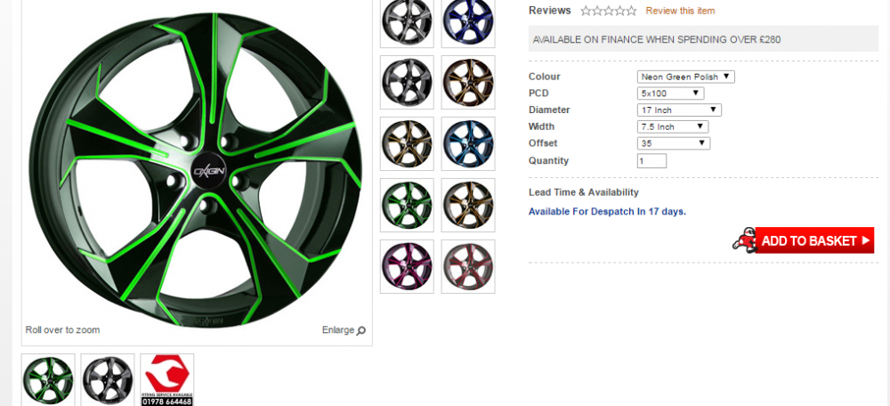890x406 pixels.
Task: Click 'Available For Despatch In 17 days.' text
Action: point(607,212)
